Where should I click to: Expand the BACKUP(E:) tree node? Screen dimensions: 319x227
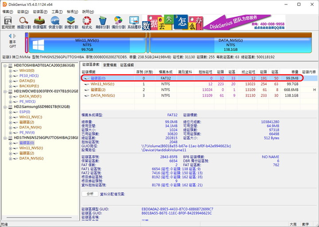click(x=10, y=86)
